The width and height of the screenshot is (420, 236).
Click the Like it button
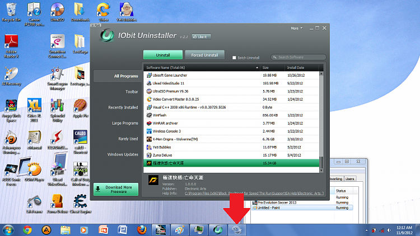click(202, 37)
